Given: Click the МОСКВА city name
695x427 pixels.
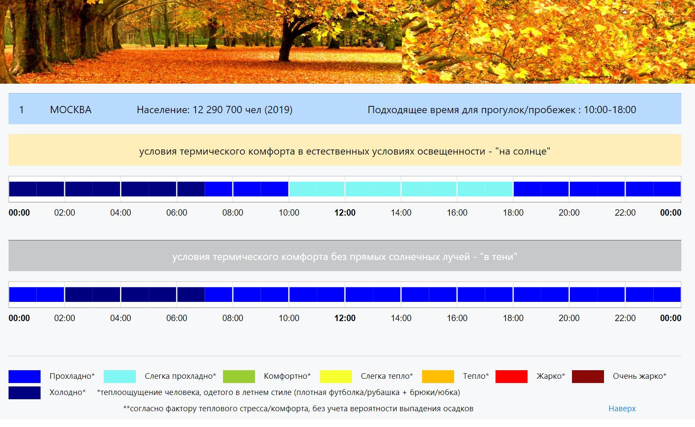Looking at the screenshot, I should 70,110.
